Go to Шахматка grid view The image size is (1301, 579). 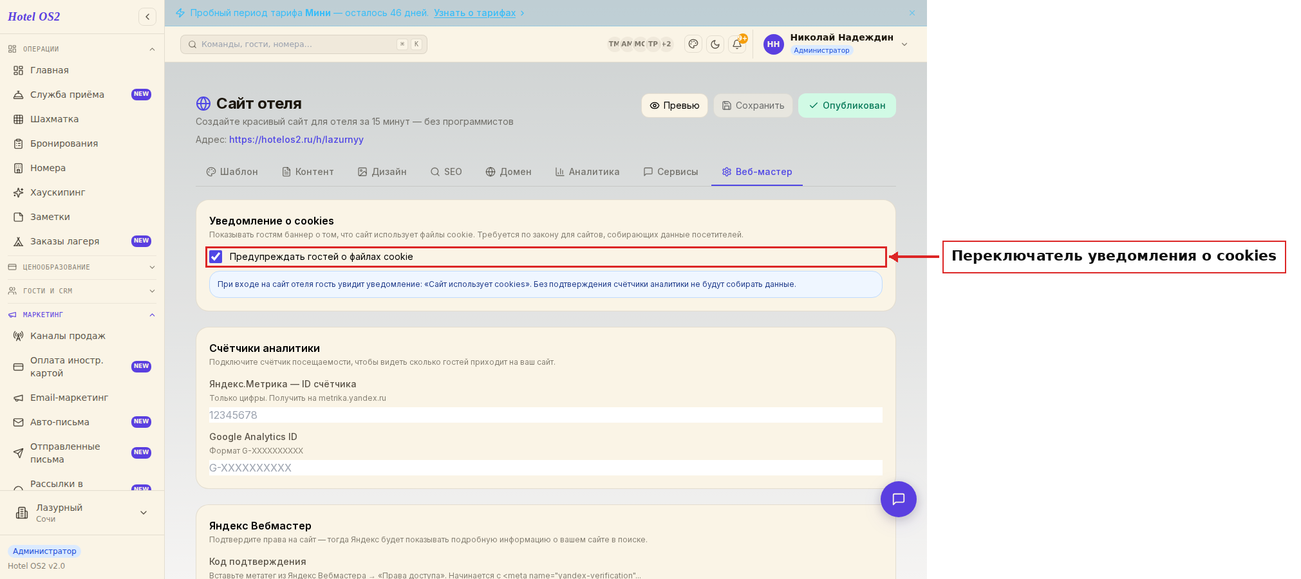[82, 119]
